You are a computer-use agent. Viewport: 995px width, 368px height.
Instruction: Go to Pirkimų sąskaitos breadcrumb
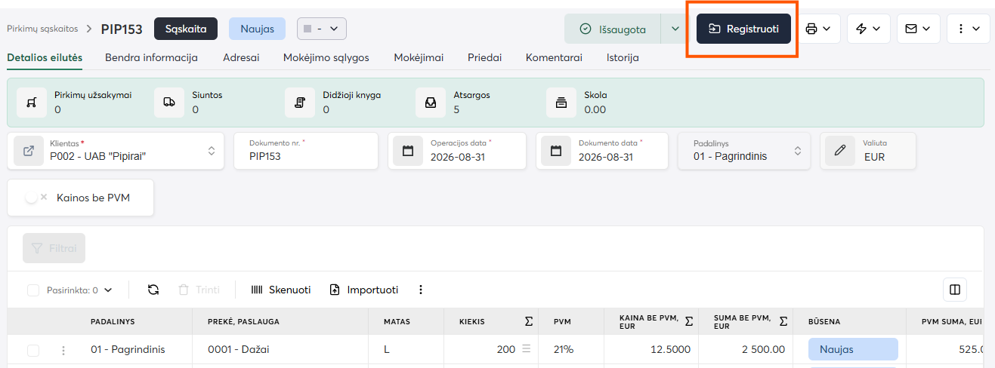[42, 29]
